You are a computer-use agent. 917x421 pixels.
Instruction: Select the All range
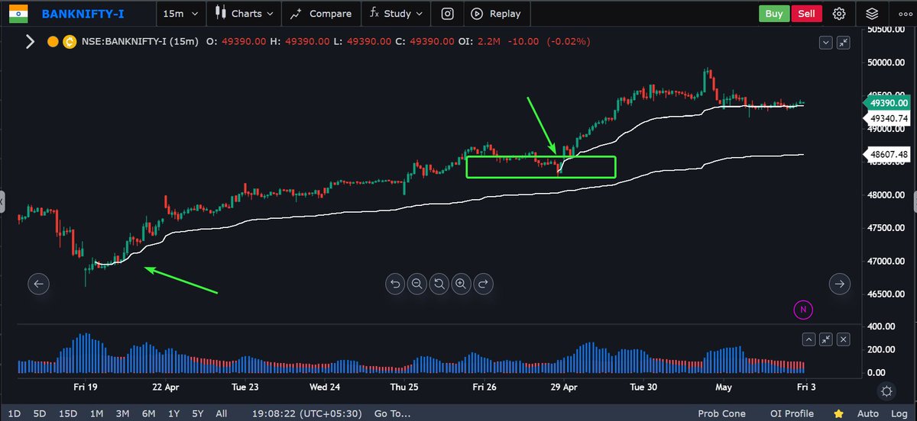point(221,413)
